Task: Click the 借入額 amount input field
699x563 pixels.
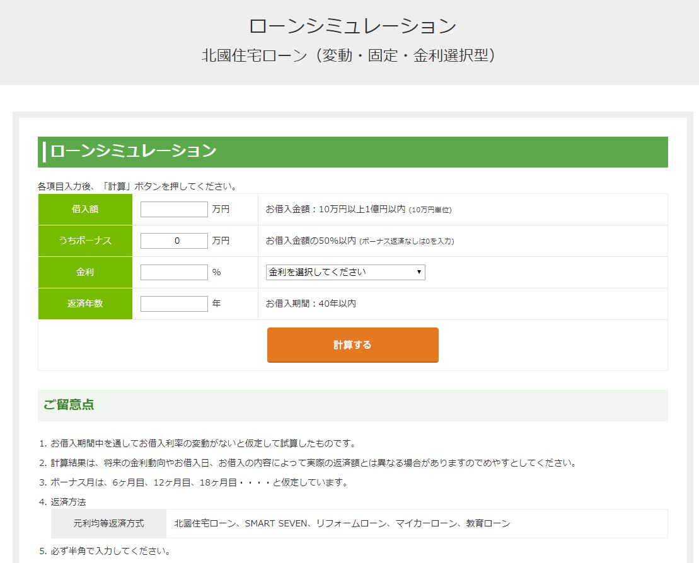Action: pos(174,209)
